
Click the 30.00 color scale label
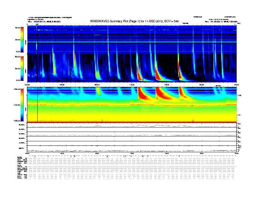[17, 69]
